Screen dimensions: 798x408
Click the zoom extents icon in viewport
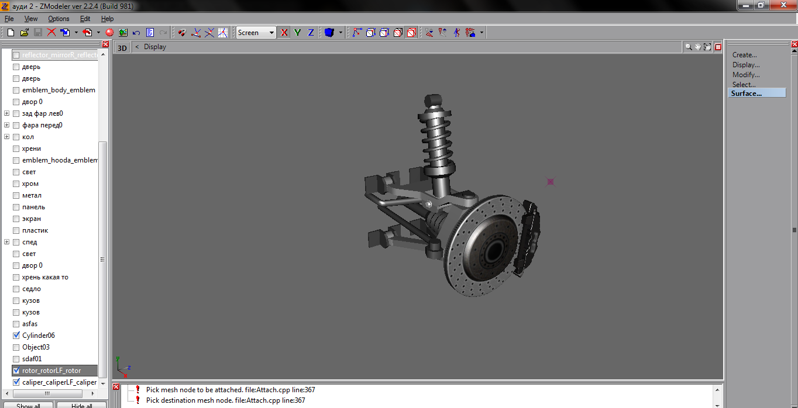tap(707, 47)
